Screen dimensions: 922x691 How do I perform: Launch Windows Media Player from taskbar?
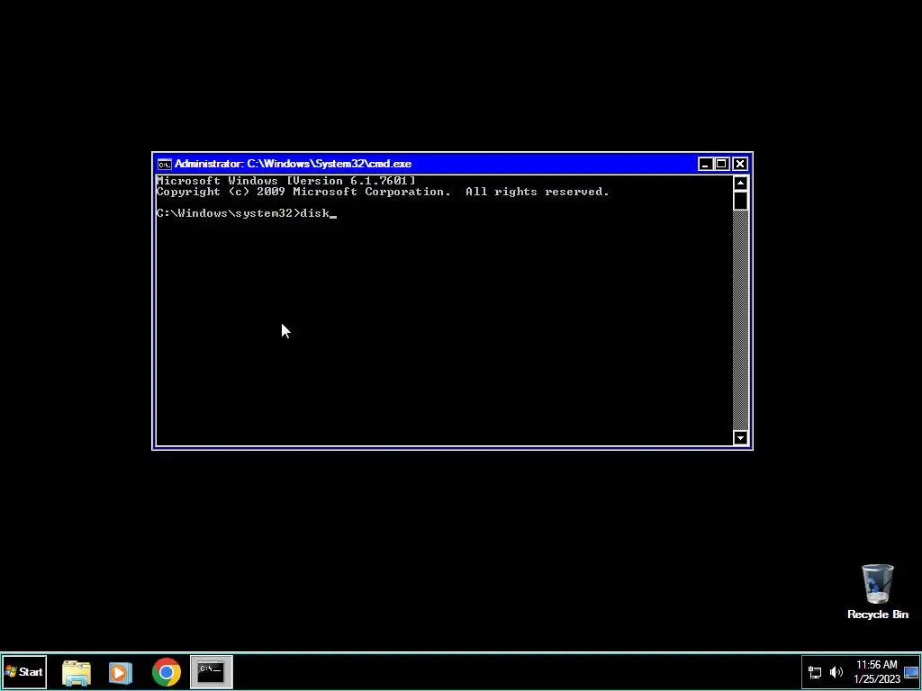point(120,672)
